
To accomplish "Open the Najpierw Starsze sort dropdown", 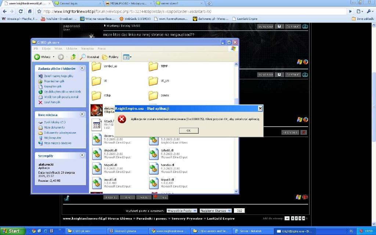I will (x=215, y=210).
